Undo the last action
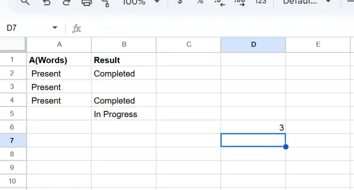Screen dimensions: 354x190 coord(46,2)
